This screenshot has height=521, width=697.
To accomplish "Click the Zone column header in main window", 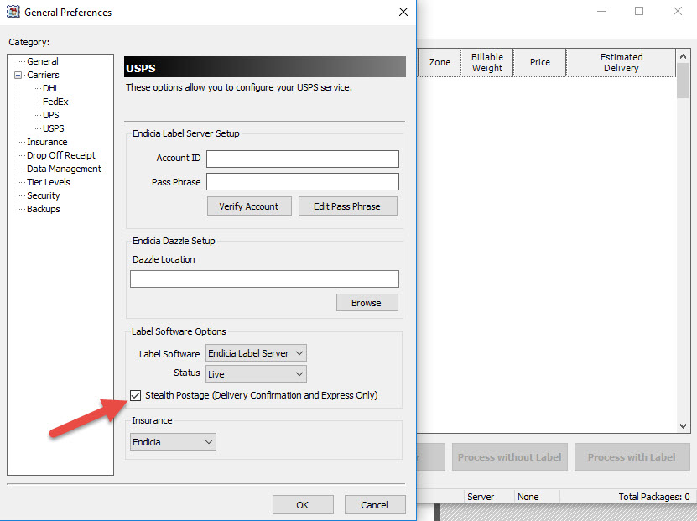I will pyautogui.click(x=440, y=62).
